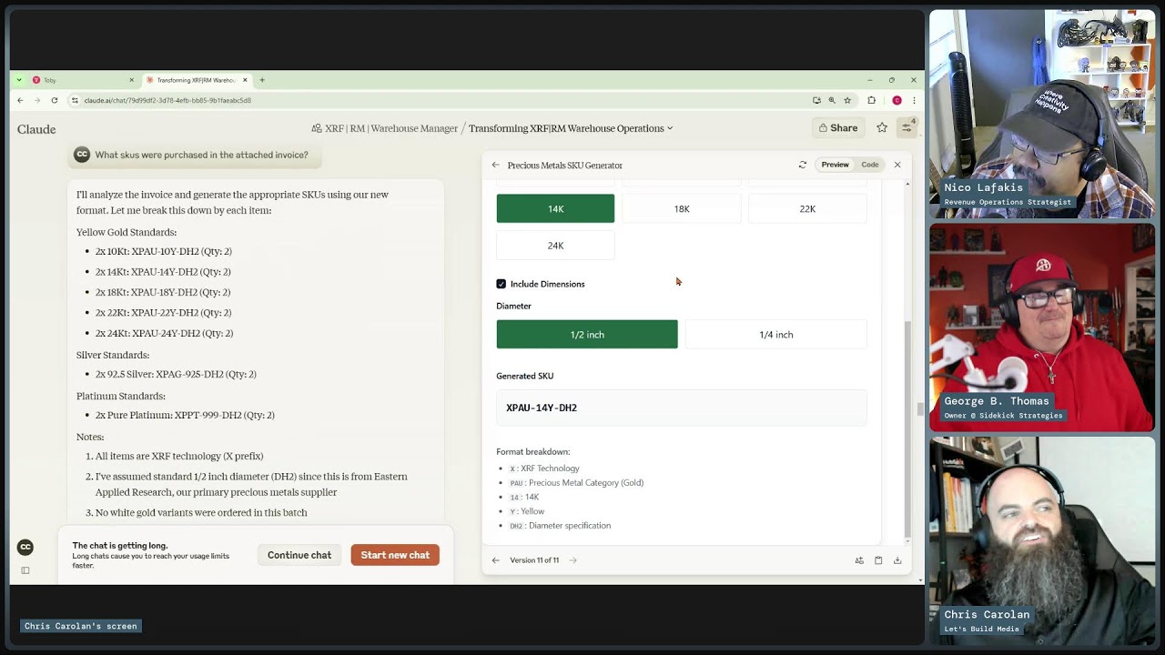Click the generated SKU XPAU-14Y-DH2
The image size is (1165, 655).
[542, 408]
